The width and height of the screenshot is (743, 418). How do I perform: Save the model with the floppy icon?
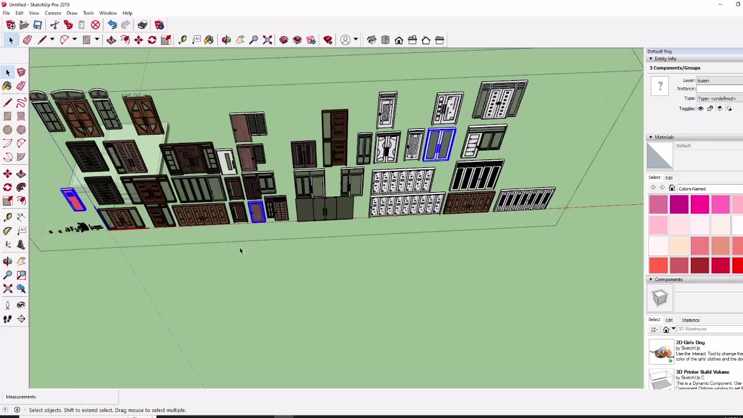[x=37, y=25]
